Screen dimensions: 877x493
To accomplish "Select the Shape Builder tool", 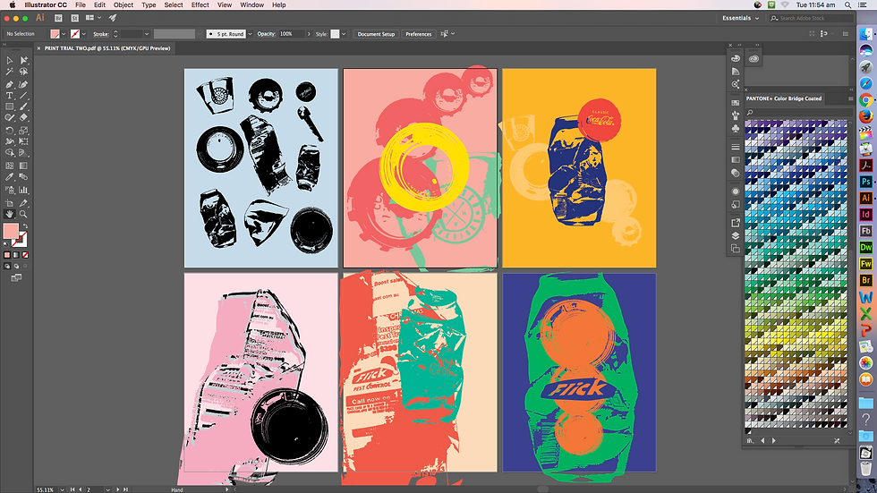I will [x=10, y=153].
